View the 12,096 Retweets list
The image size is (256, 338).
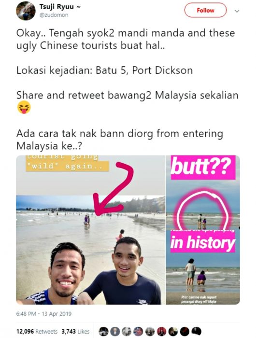pyautogui.click(x=37, y=331)
